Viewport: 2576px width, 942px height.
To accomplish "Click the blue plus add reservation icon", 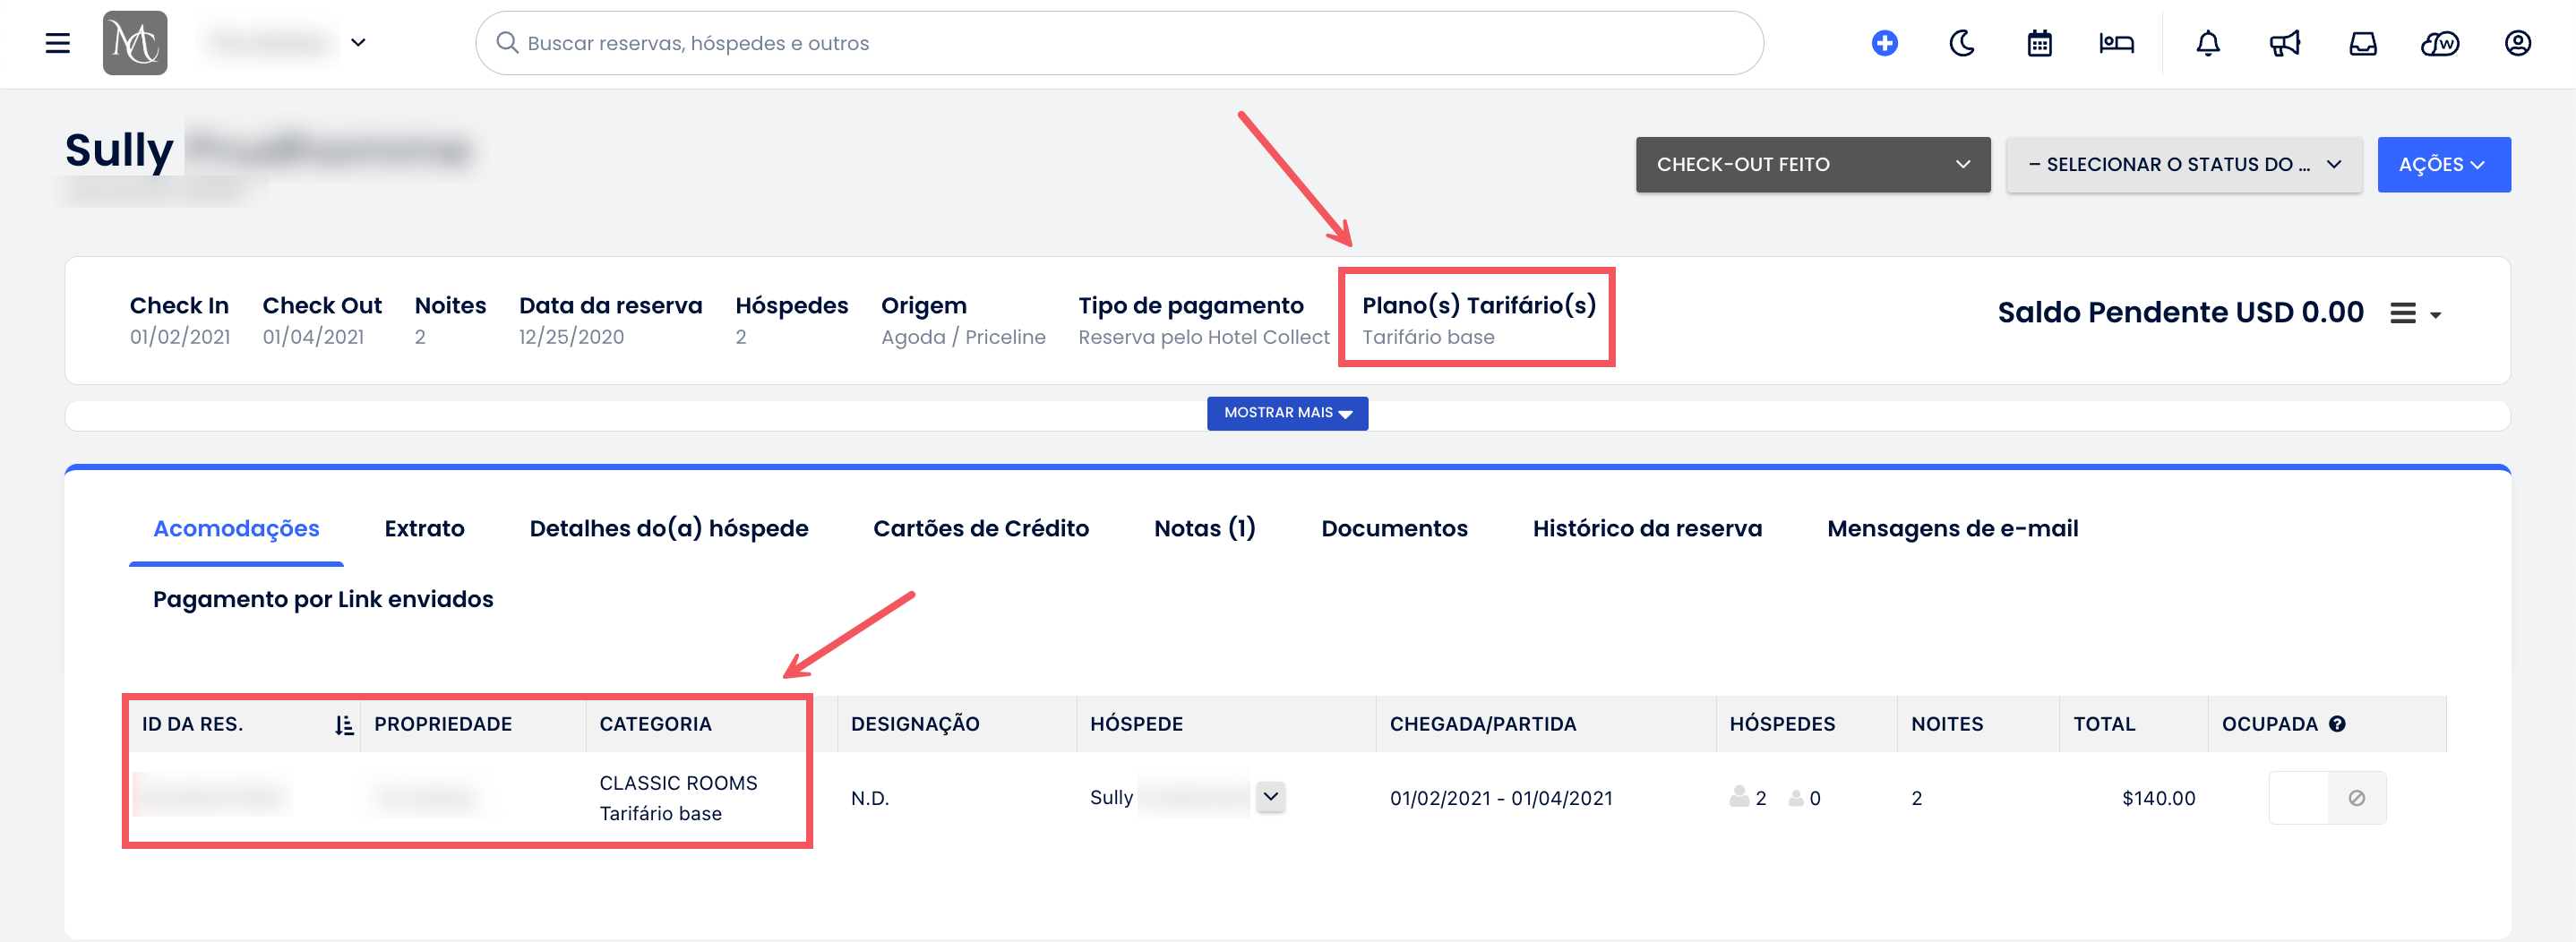I will tap(1884, 43).
